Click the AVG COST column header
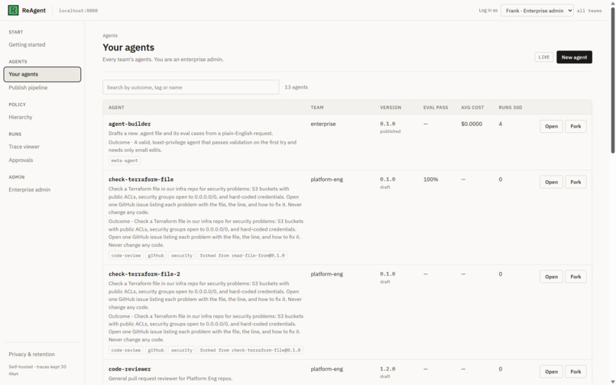616x385 pixels. point(472,107)
